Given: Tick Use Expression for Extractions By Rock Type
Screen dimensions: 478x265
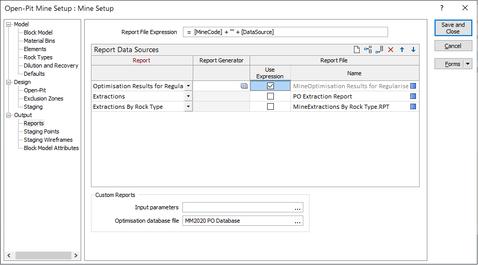Looking at the screenshot, I should coord(270,107).
